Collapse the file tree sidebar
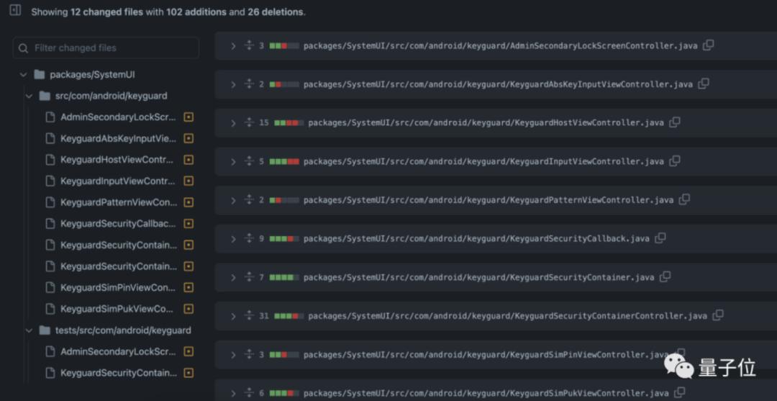 coord(15,10)
